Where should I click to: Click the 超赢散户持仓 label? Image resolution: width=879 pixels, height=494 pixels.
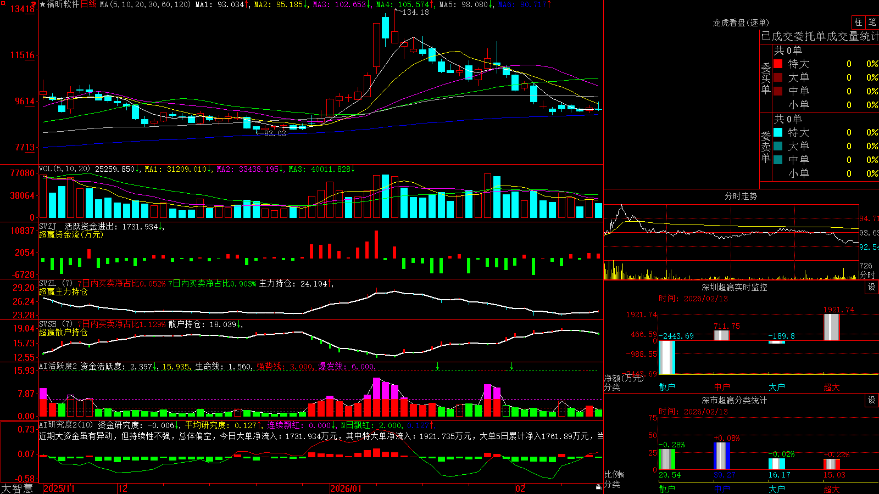tap(63, 333)
